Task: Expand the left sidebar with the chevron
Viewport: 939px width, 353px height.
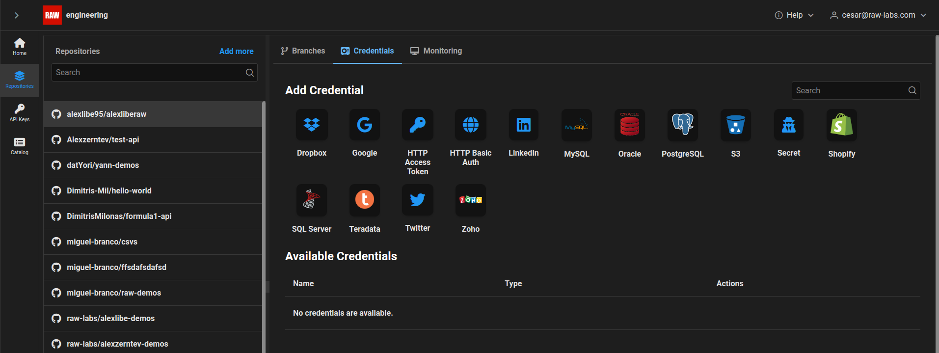Action: (x=17, y=15)
